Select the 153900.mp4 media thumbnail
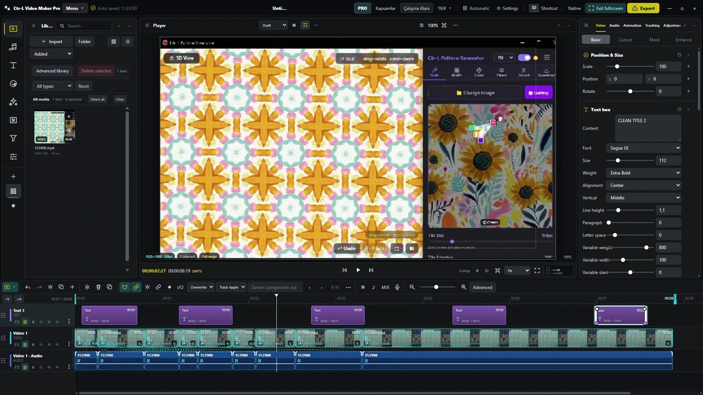The height and width of the screenshot is (395, 703). click(54, 127)
